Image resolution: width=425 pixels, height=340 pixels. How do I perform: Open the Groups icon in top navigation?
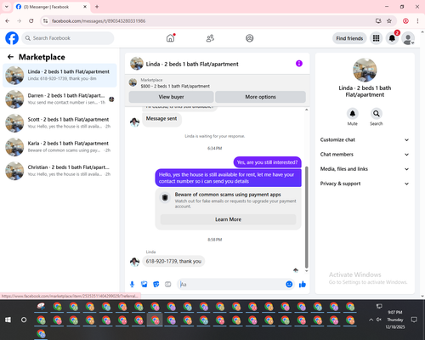click(250, 38)
